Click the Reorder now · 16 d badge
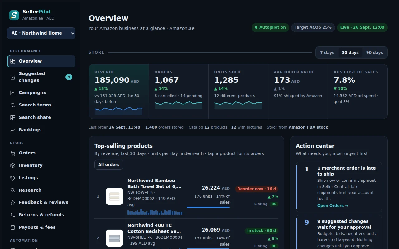This screenshot has width=399, height=249. [257, 189]
